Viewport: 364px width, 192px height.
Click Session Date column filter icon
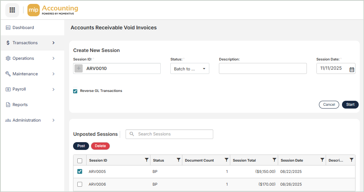[x=322, y=160]
